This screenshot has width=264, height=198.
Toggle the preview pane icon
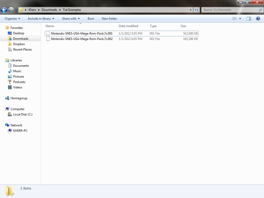249,19
